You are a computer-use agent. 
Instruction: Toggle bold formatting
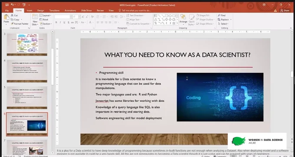(56, 23)
